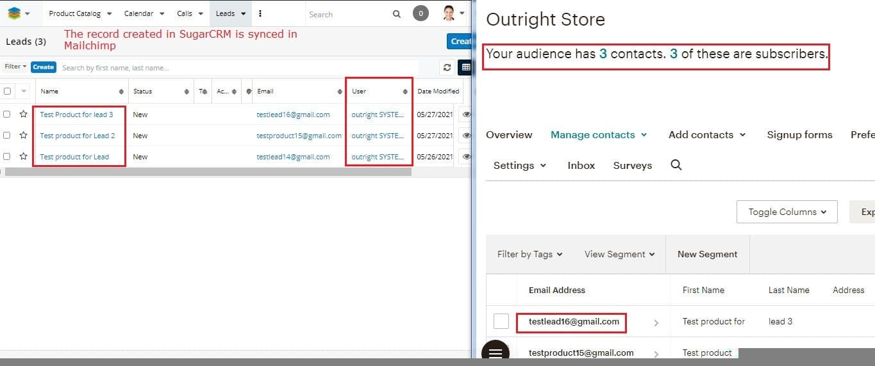Open the Test product for Lead record link
The width and height of the screenshot is (875, 366).
click(74, 157)
